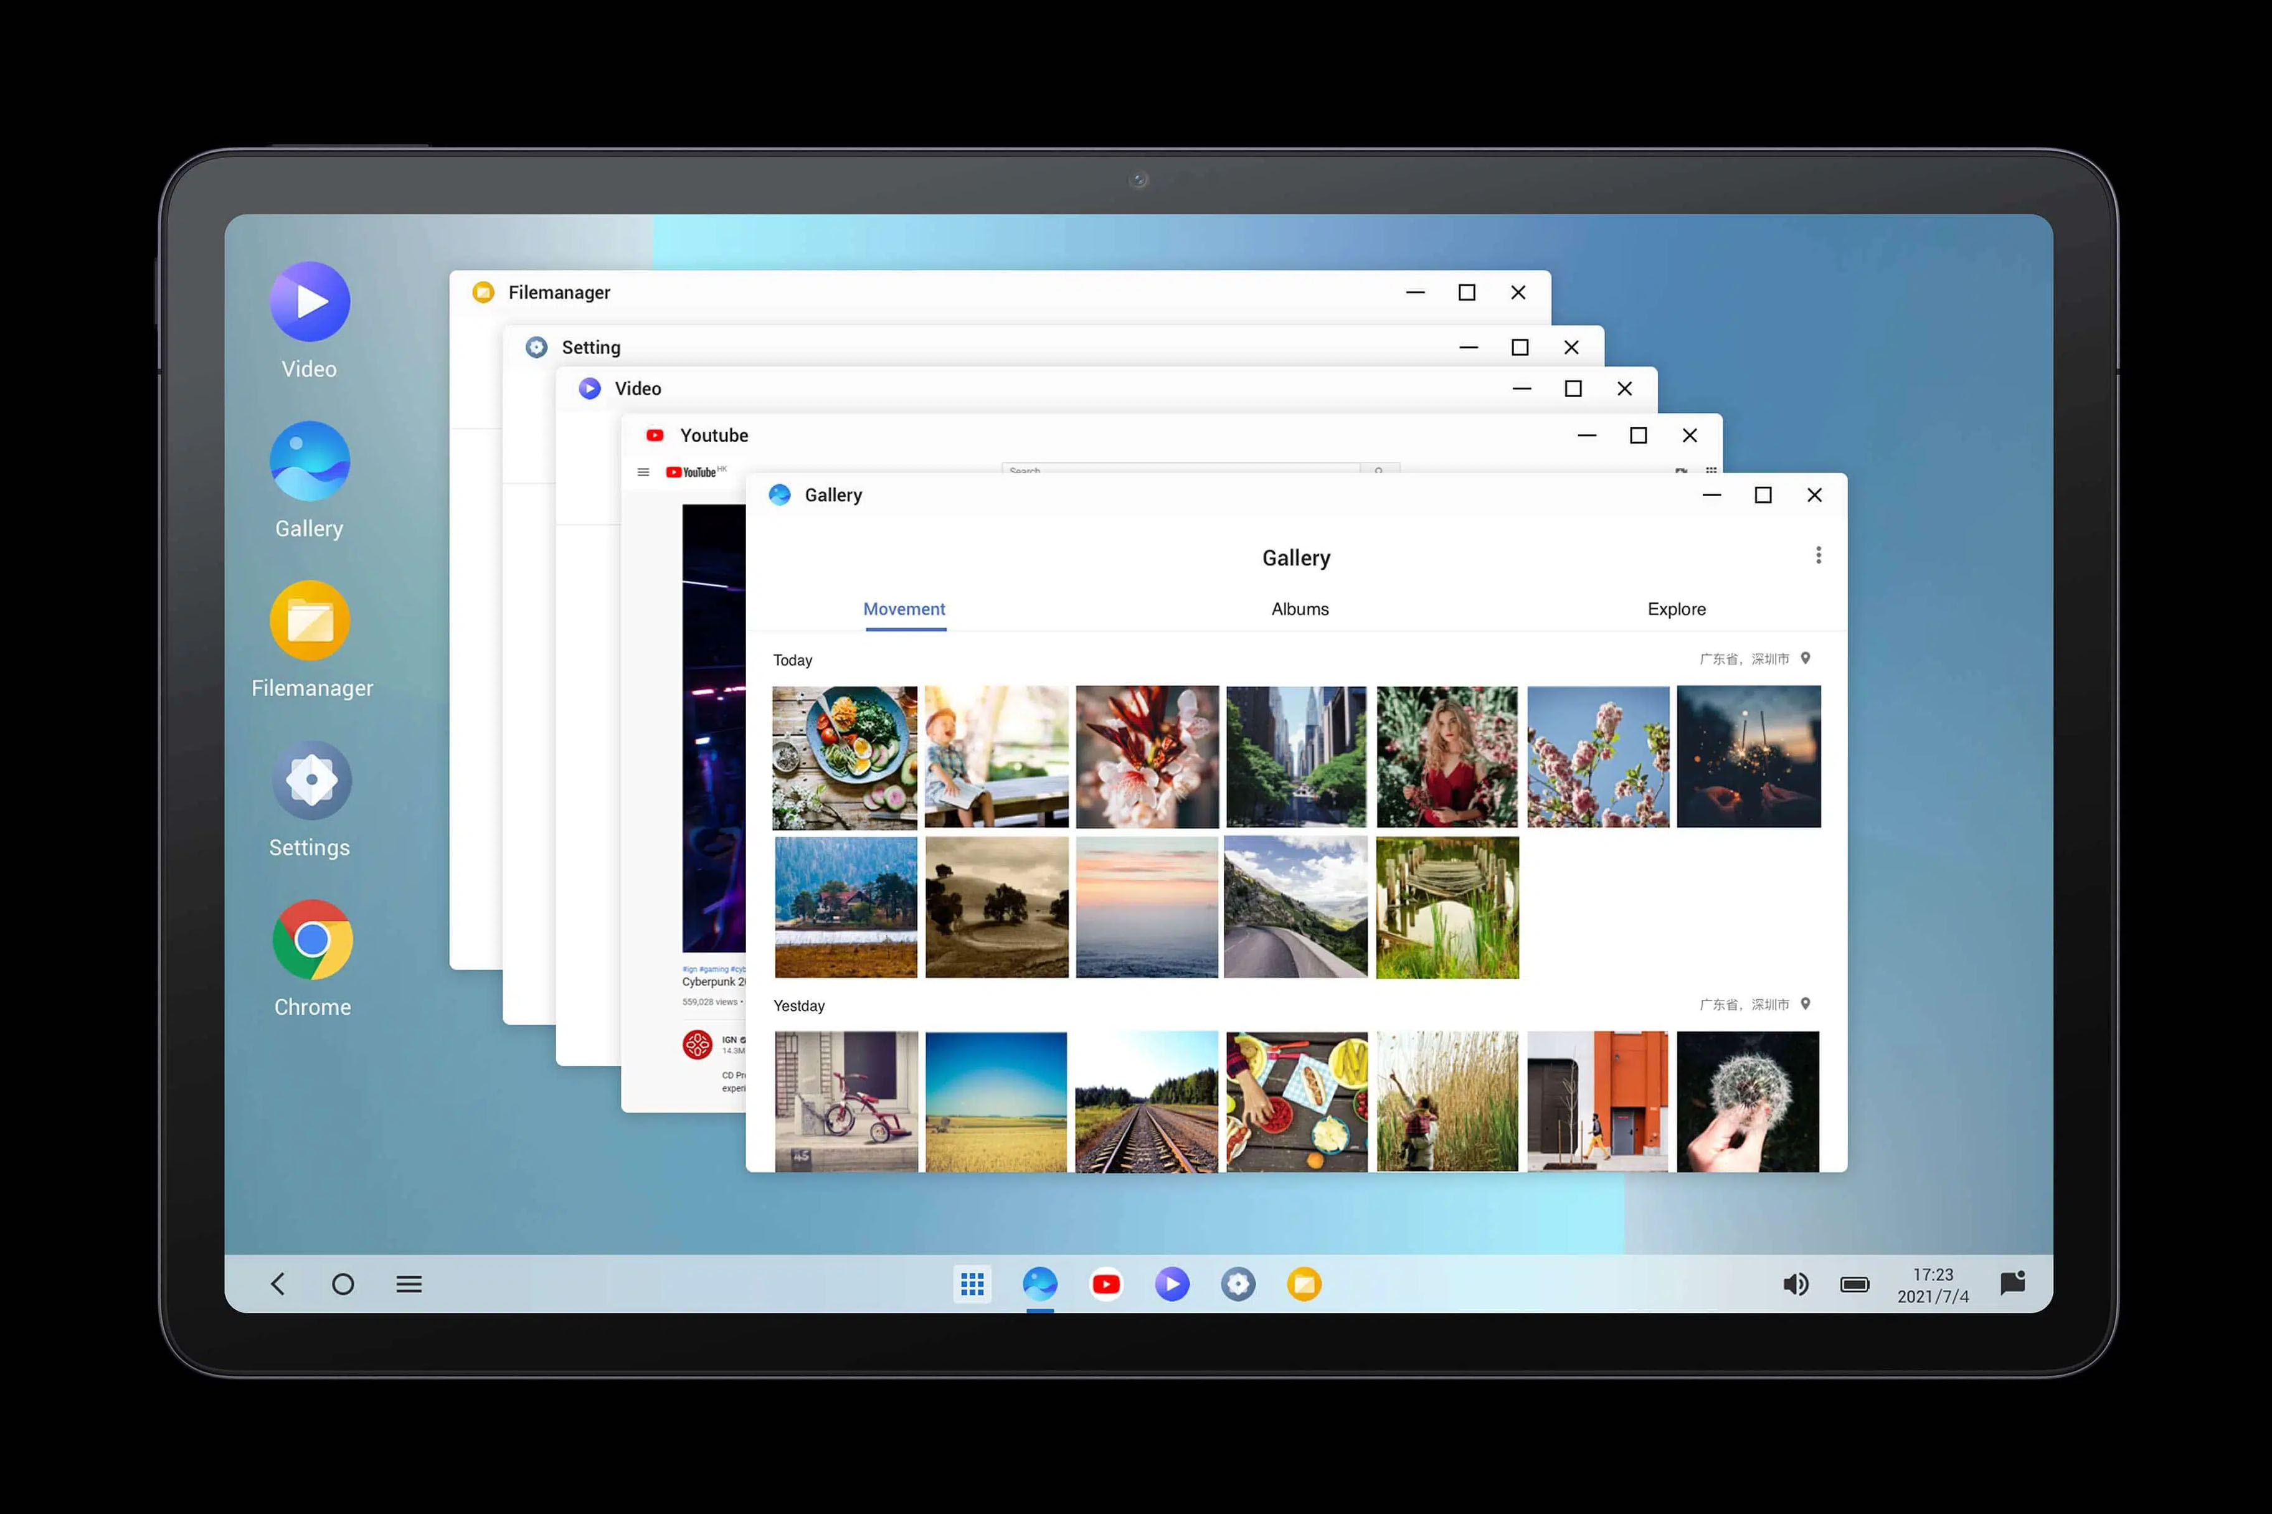The width and height of the screenshot is (2272, 1514).
Task: Select the Movement tab
Action: (904, 609)
